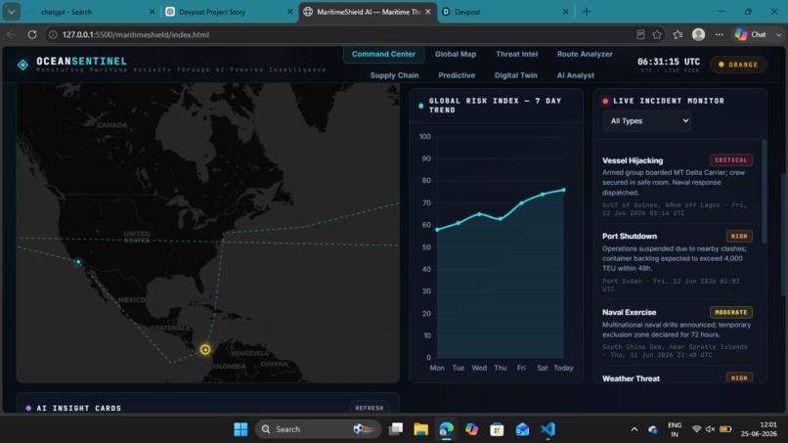Open Visual Studio Code from the taskbar

pyautogui.click(x=547, y=429)
